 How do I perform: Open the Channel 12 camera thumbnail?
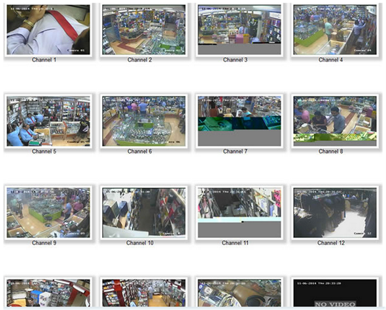335,213
